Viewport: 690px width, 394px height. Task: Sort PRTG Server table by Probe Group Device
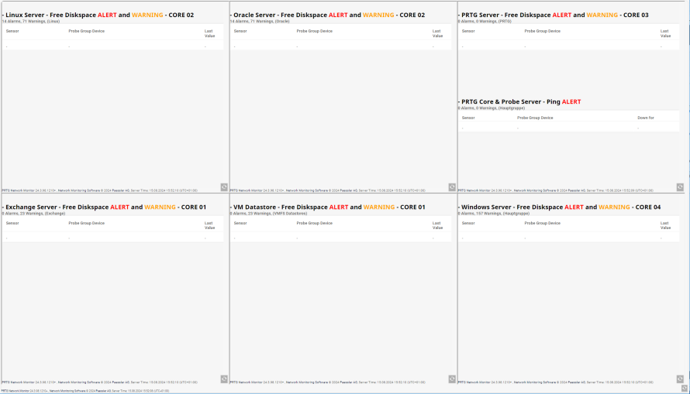542,31
